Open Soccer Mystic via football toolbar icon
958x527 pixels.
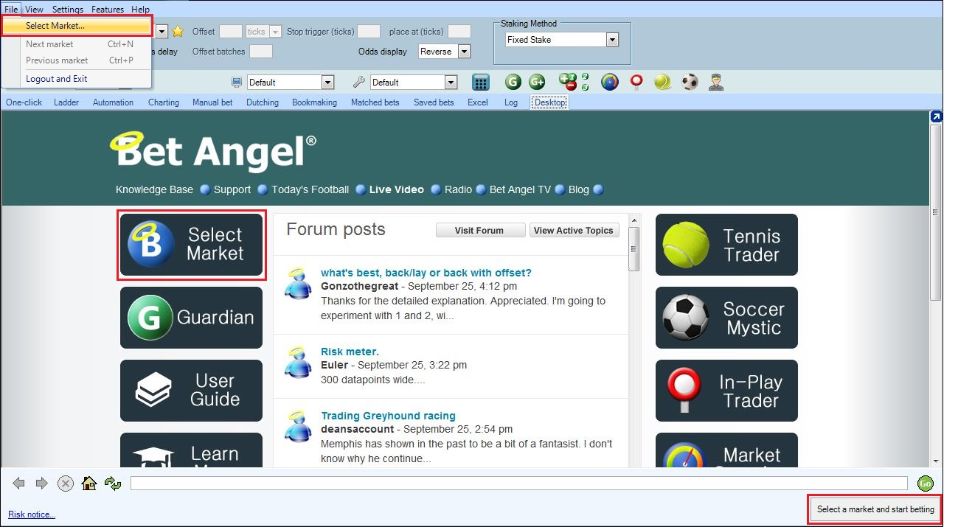coord(690,82)
